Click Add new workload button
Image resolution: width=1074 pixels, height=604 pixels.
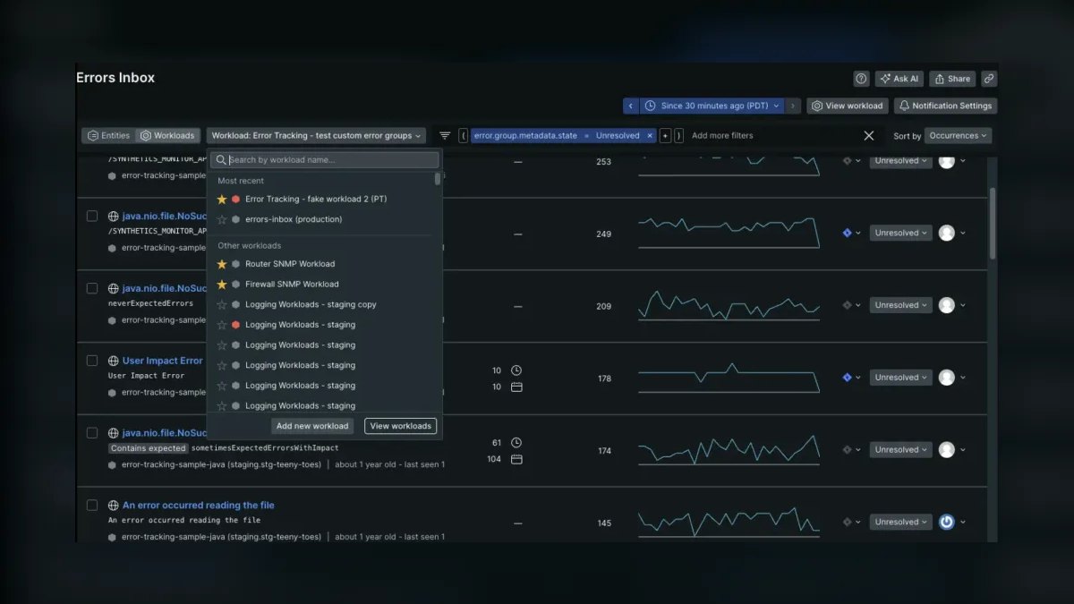point(312,426)
